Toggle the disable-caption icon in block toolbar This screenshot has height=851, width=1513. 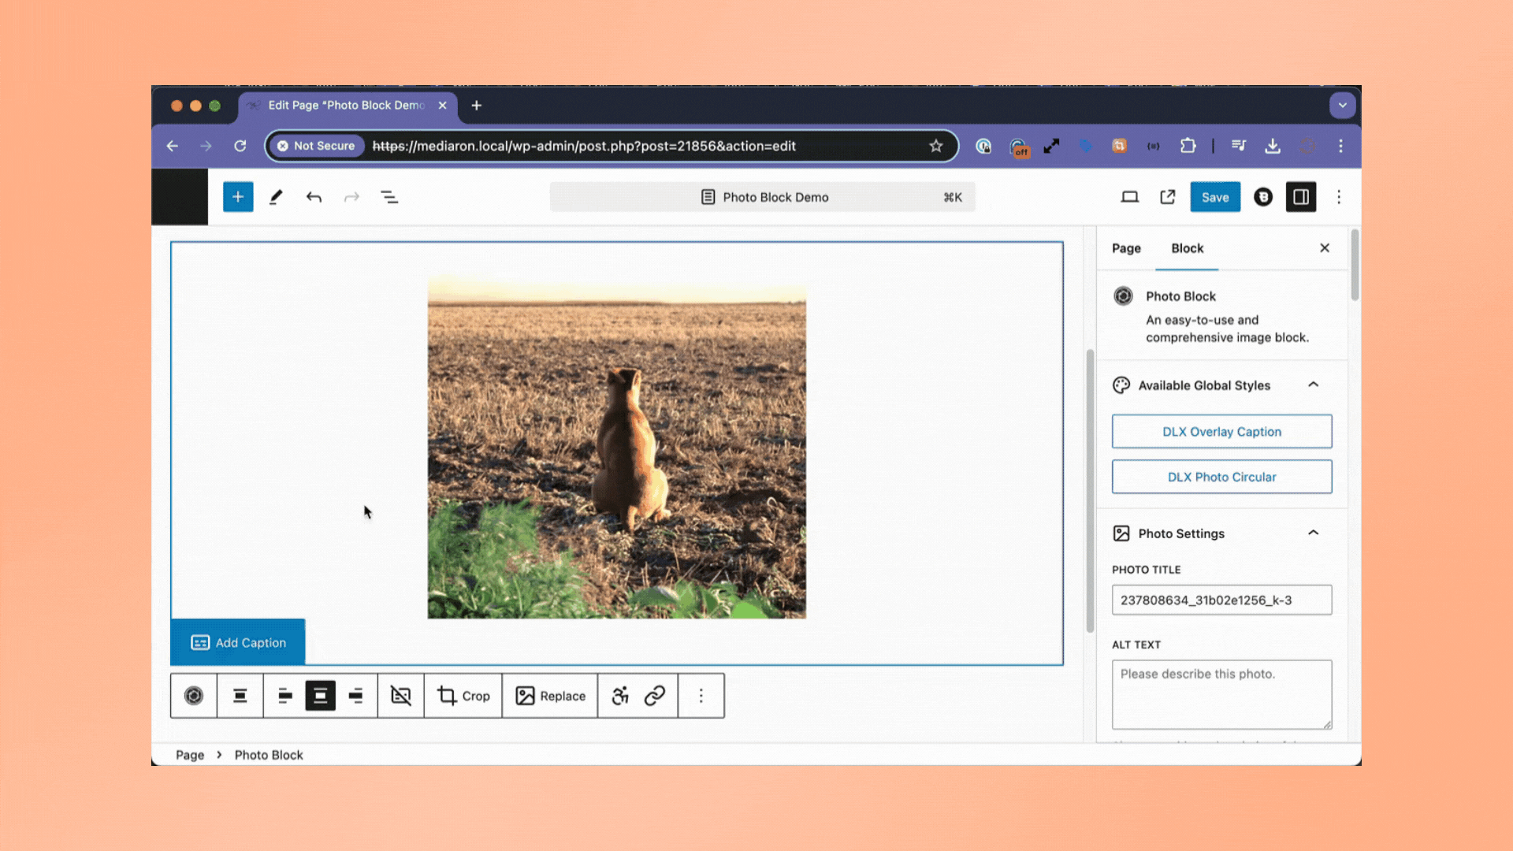(x=401, y=696)
